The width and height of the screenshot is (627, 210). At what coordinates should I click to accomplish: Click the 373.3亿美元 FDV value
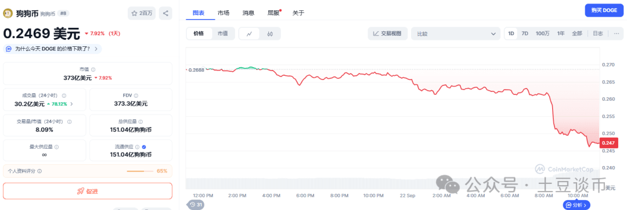(131, 104)
